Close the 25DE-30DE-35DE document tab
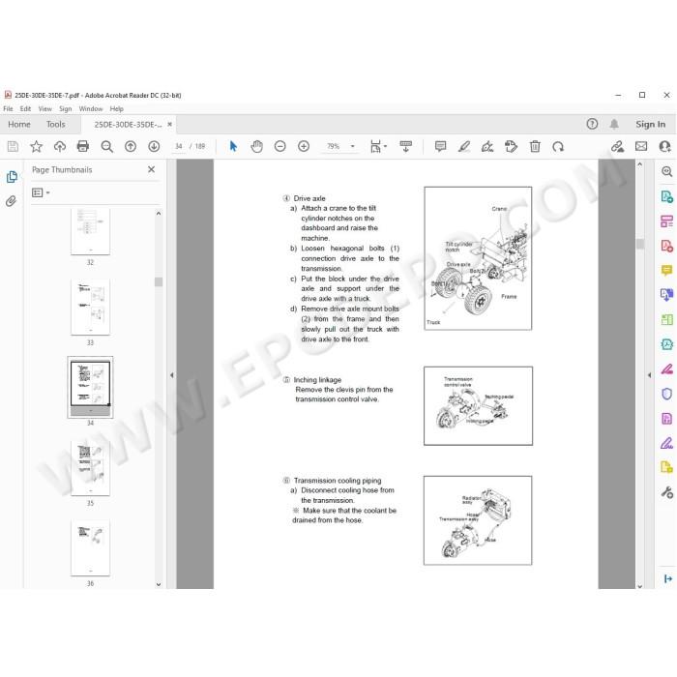The width and height of the screenshot is (677, 677). pos(169,125)
